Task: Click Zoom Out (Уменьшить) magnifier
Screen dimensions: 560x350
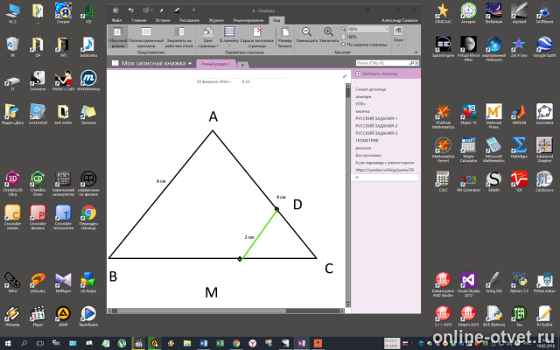Action: point(306,35)
